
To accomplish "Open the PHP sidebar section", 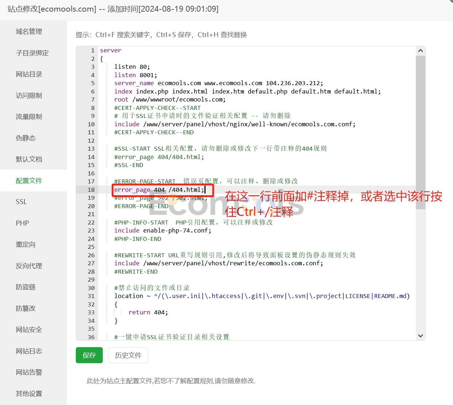I will pos(22,223).
